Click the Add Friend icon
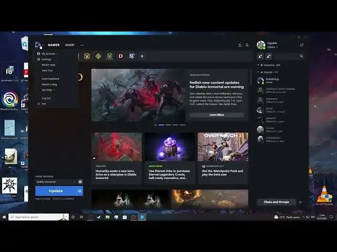 260,56
